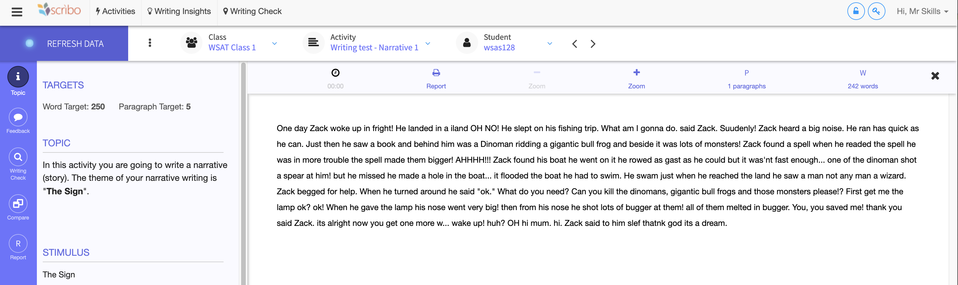The image size is (958, 285).
Task: Go to the next student arrow
Action: (593, 44)
